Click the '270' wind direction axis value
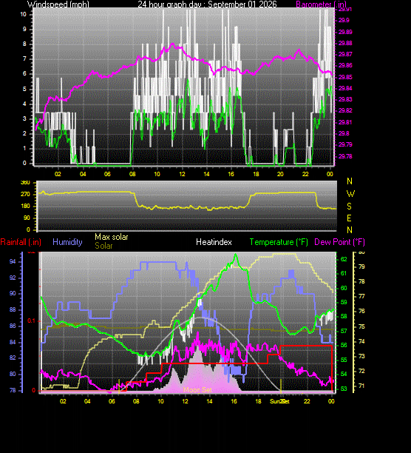The image size is (411, 453). pyautogui.click(x=25, y=194)
